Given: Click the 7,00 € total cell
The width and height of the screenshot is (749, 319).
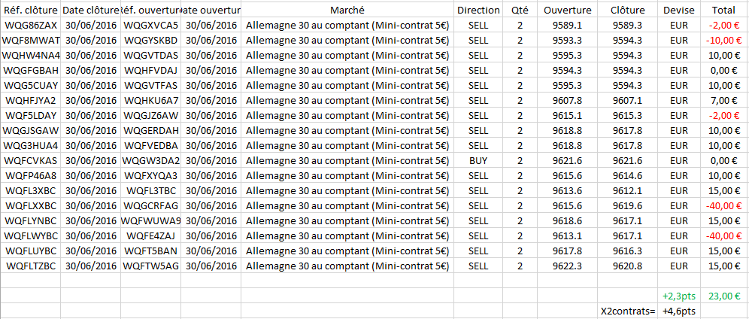Looking at the screenshot, I should [x=723, y=100].
